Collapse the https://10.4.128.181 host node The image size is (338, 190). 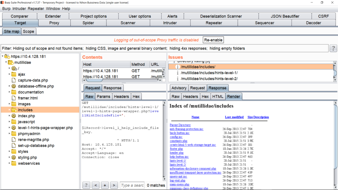3,57
